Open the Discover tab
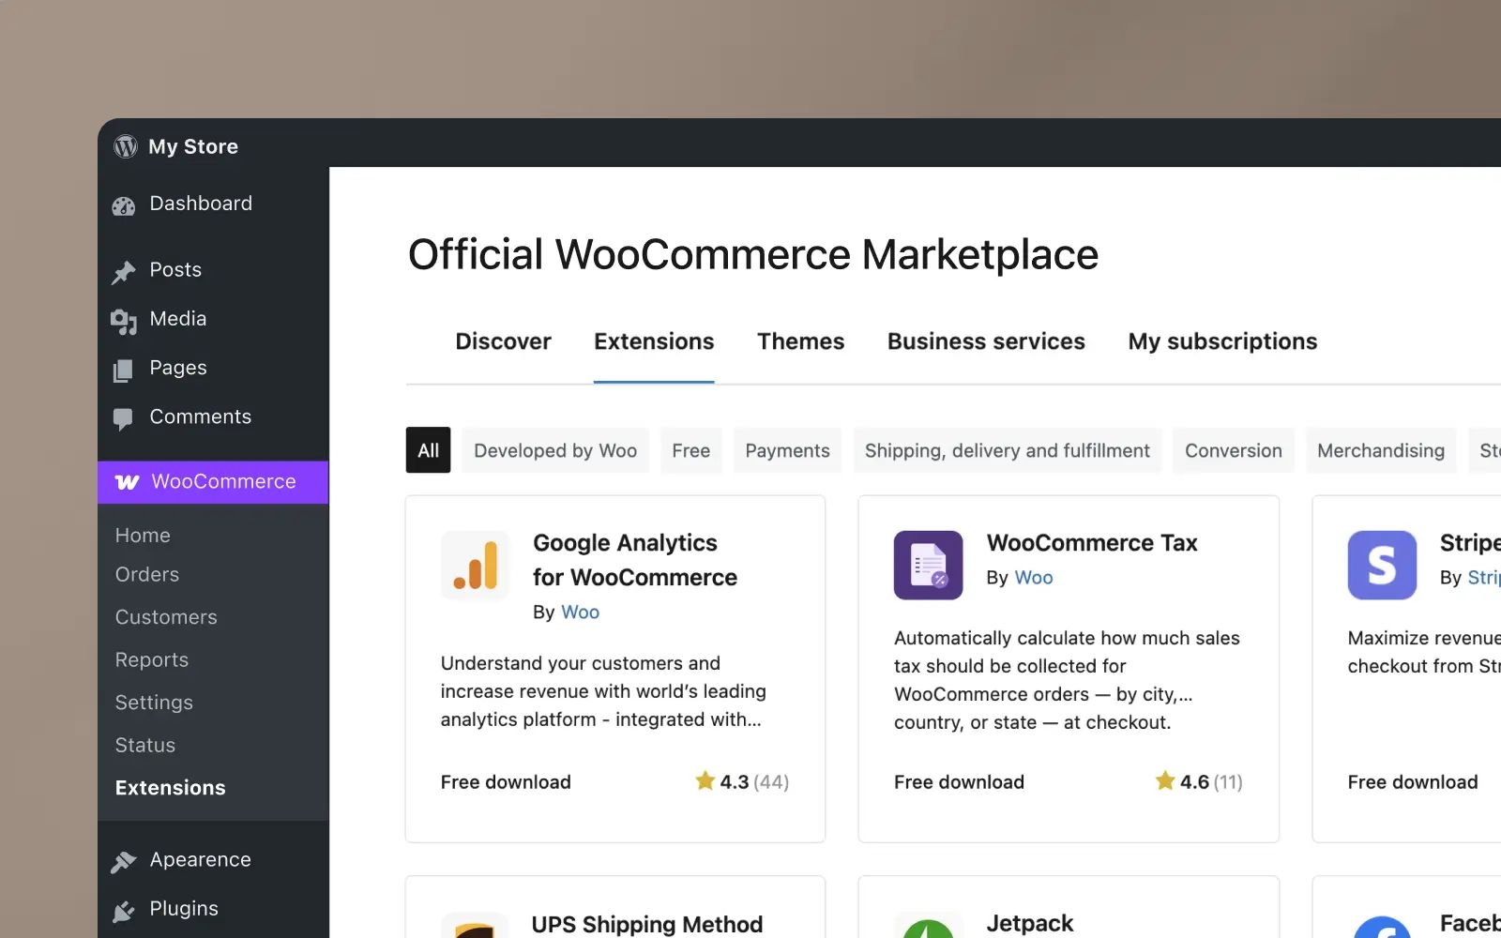 (503, 341)
